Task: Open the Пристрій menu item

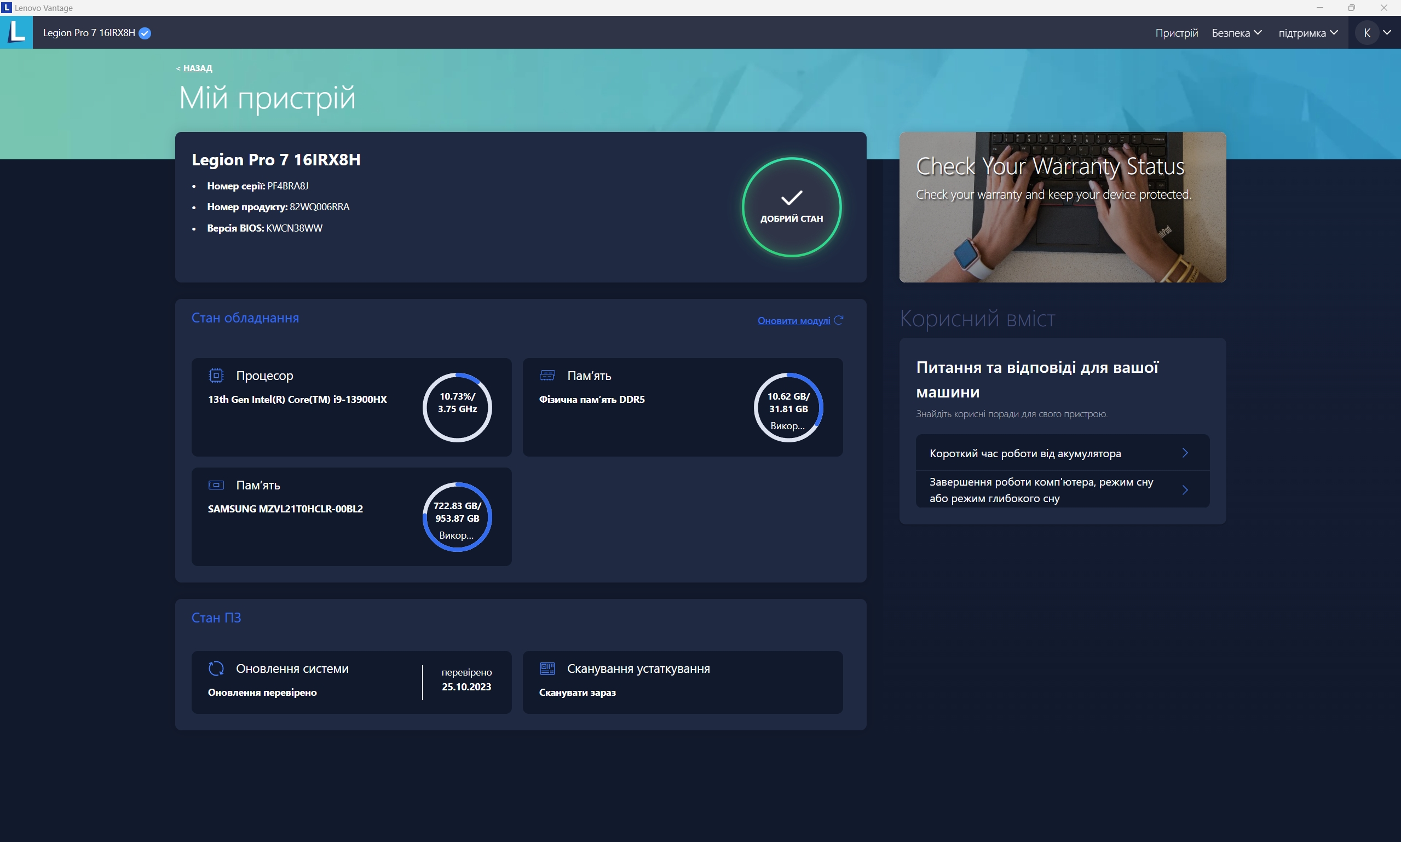Action: coord(1177,33)
